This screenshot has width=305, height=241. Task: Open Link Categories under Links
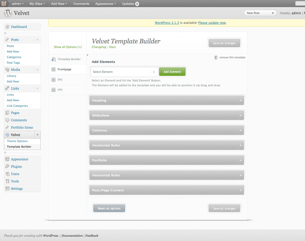(17, 106)
